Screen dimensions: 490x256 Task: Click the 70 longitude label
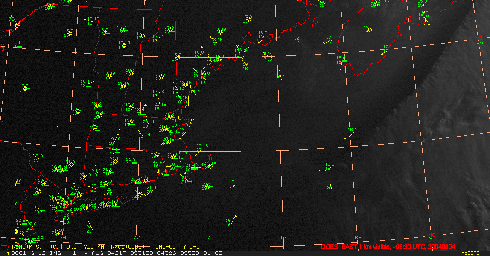(210, 237)
